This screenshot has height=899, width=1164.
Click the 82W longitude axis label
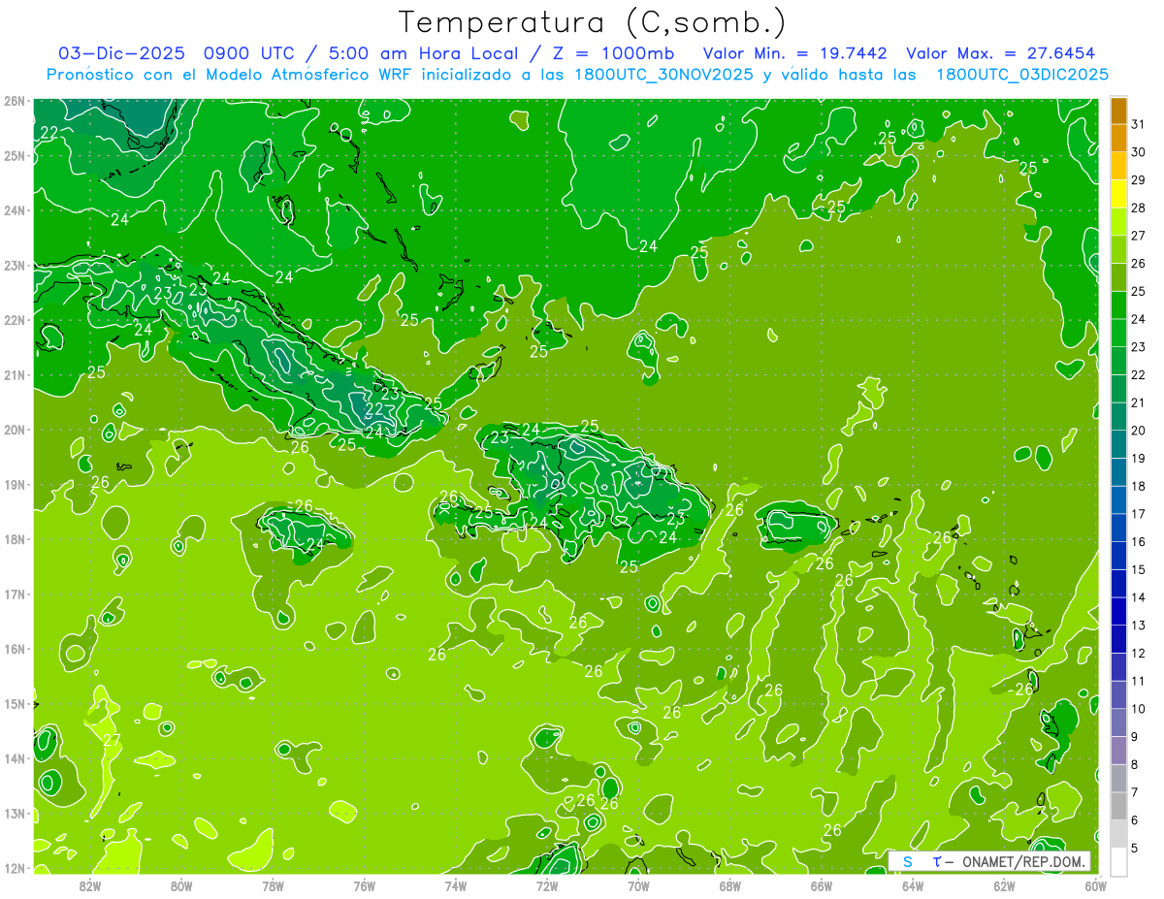[x=90, y=885]
